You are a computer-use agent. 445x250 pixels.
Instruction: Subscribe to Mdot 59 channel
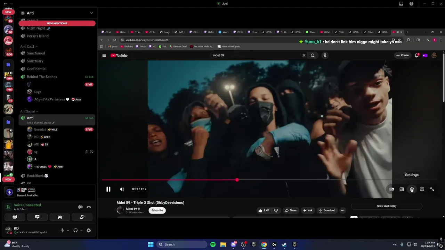pos(157,210)
